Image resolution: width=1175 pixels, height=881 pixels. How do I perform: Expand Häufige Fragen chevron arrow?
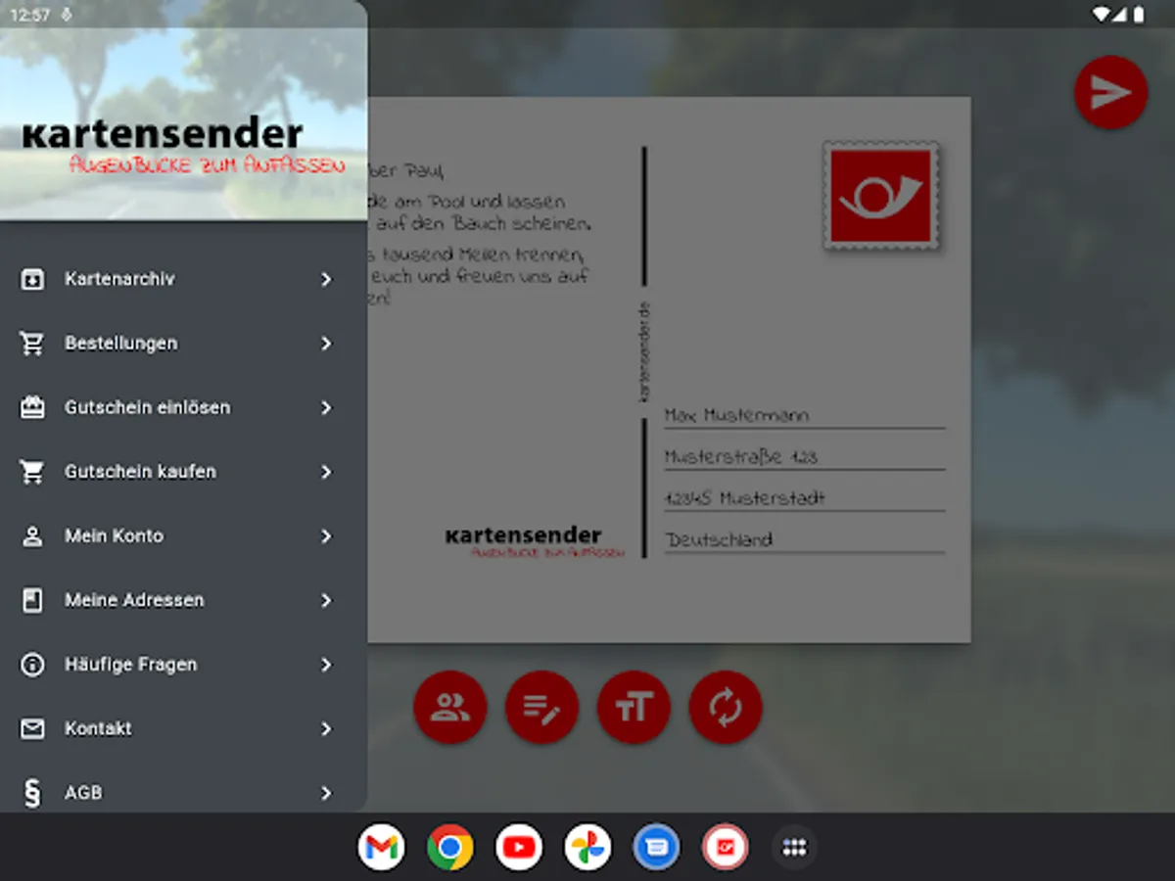(327, 665)
